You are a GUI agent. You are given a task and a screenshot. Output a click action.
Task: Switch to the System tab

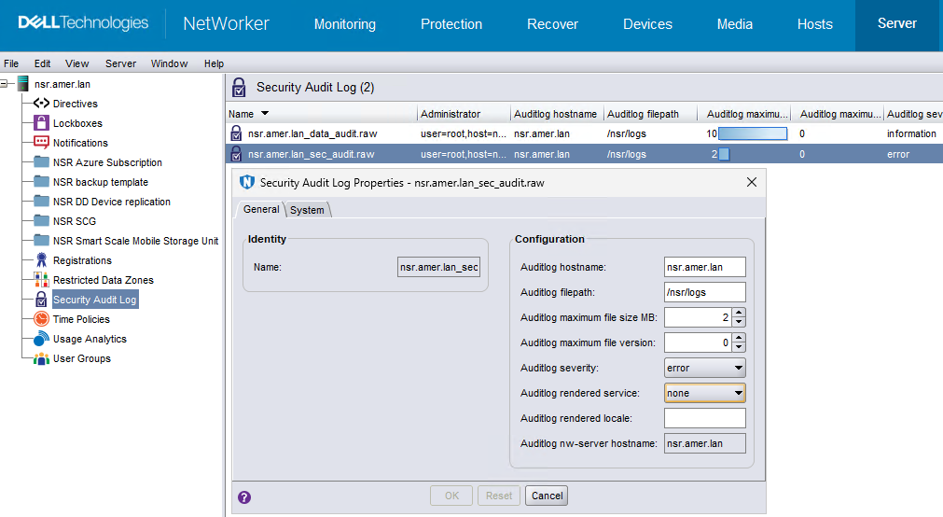pyautogui.click(x=307, y=210)
